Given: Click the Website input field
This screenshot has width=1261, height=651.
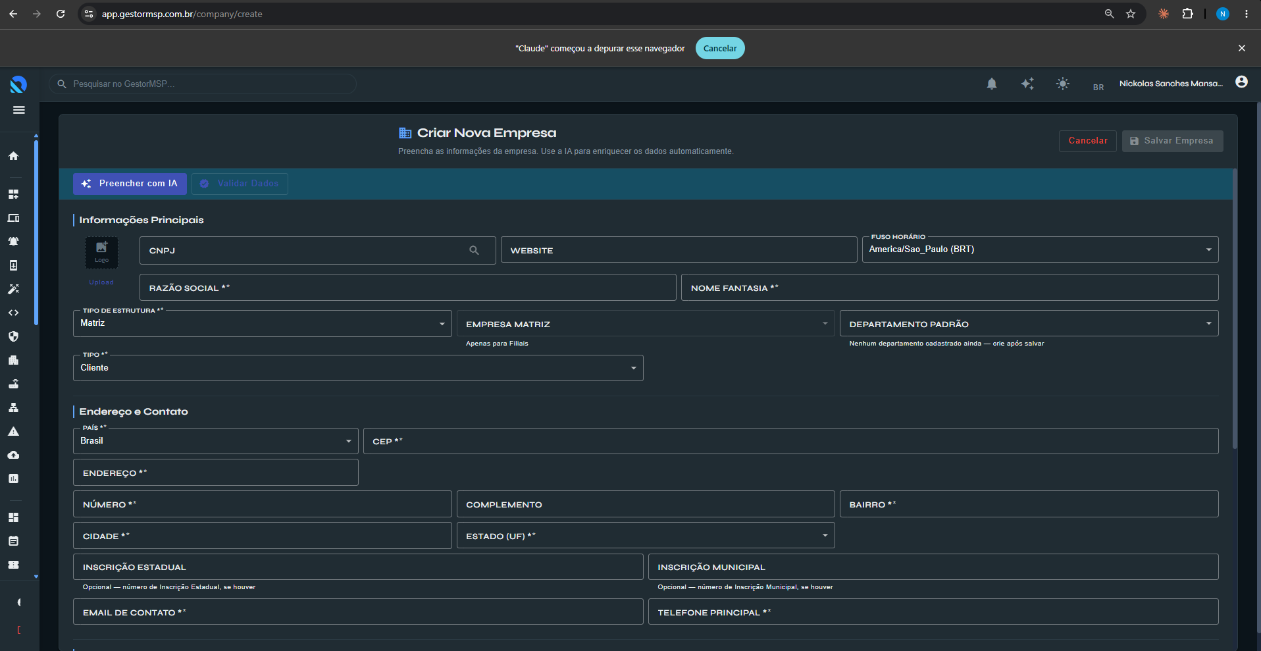Looking at the screenshot, I should click(679, 250).
